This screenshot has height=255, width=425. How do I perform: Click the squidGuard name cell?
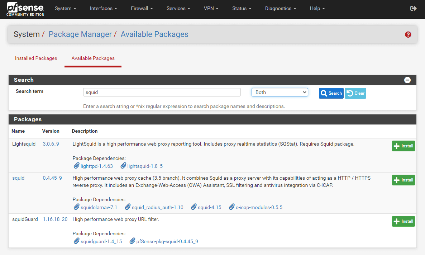25,219
